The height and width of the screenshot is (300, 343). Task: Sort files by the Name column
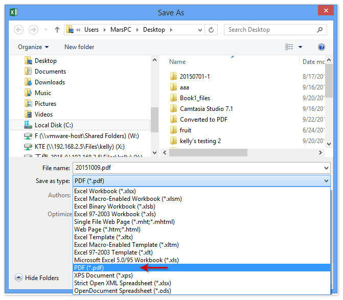pos(177,62)
